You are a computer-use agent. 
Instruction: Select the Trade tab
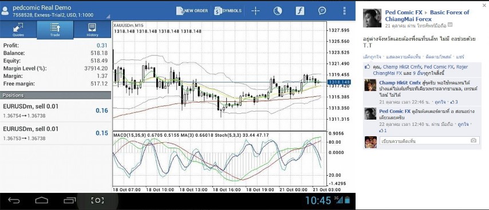(55, 30)
